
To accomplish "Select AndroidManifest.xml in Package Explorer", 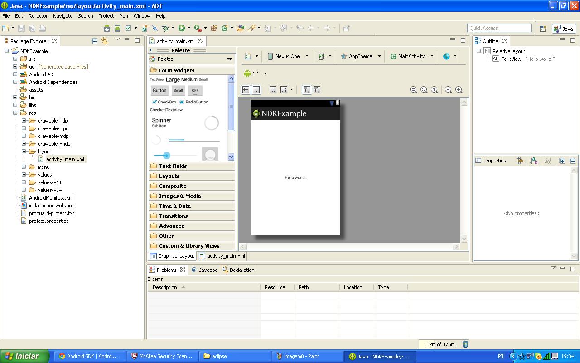I will pos(51,198).
